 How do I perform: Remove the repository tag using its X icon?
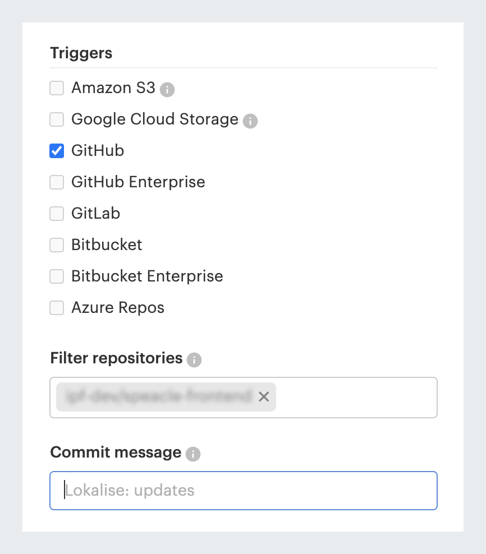pos(263,397)
